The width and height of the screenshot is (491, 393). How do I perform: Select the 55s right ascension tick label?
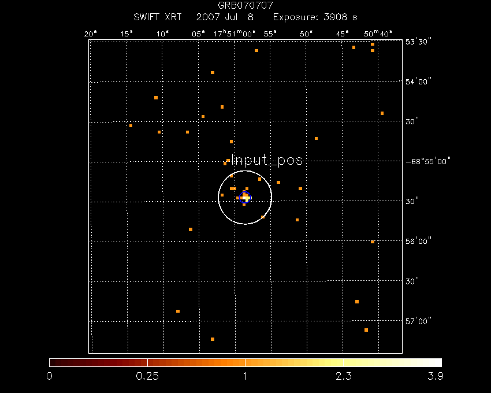(270, 34)
